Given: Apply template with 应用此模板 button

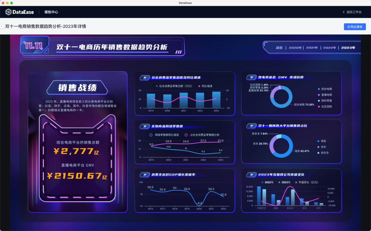Looking at the screenshot, I should 355,27.
